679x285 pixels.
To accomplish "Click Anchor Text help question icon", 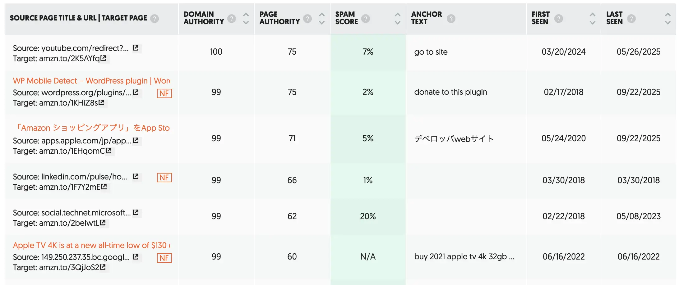I will (451, 19).
